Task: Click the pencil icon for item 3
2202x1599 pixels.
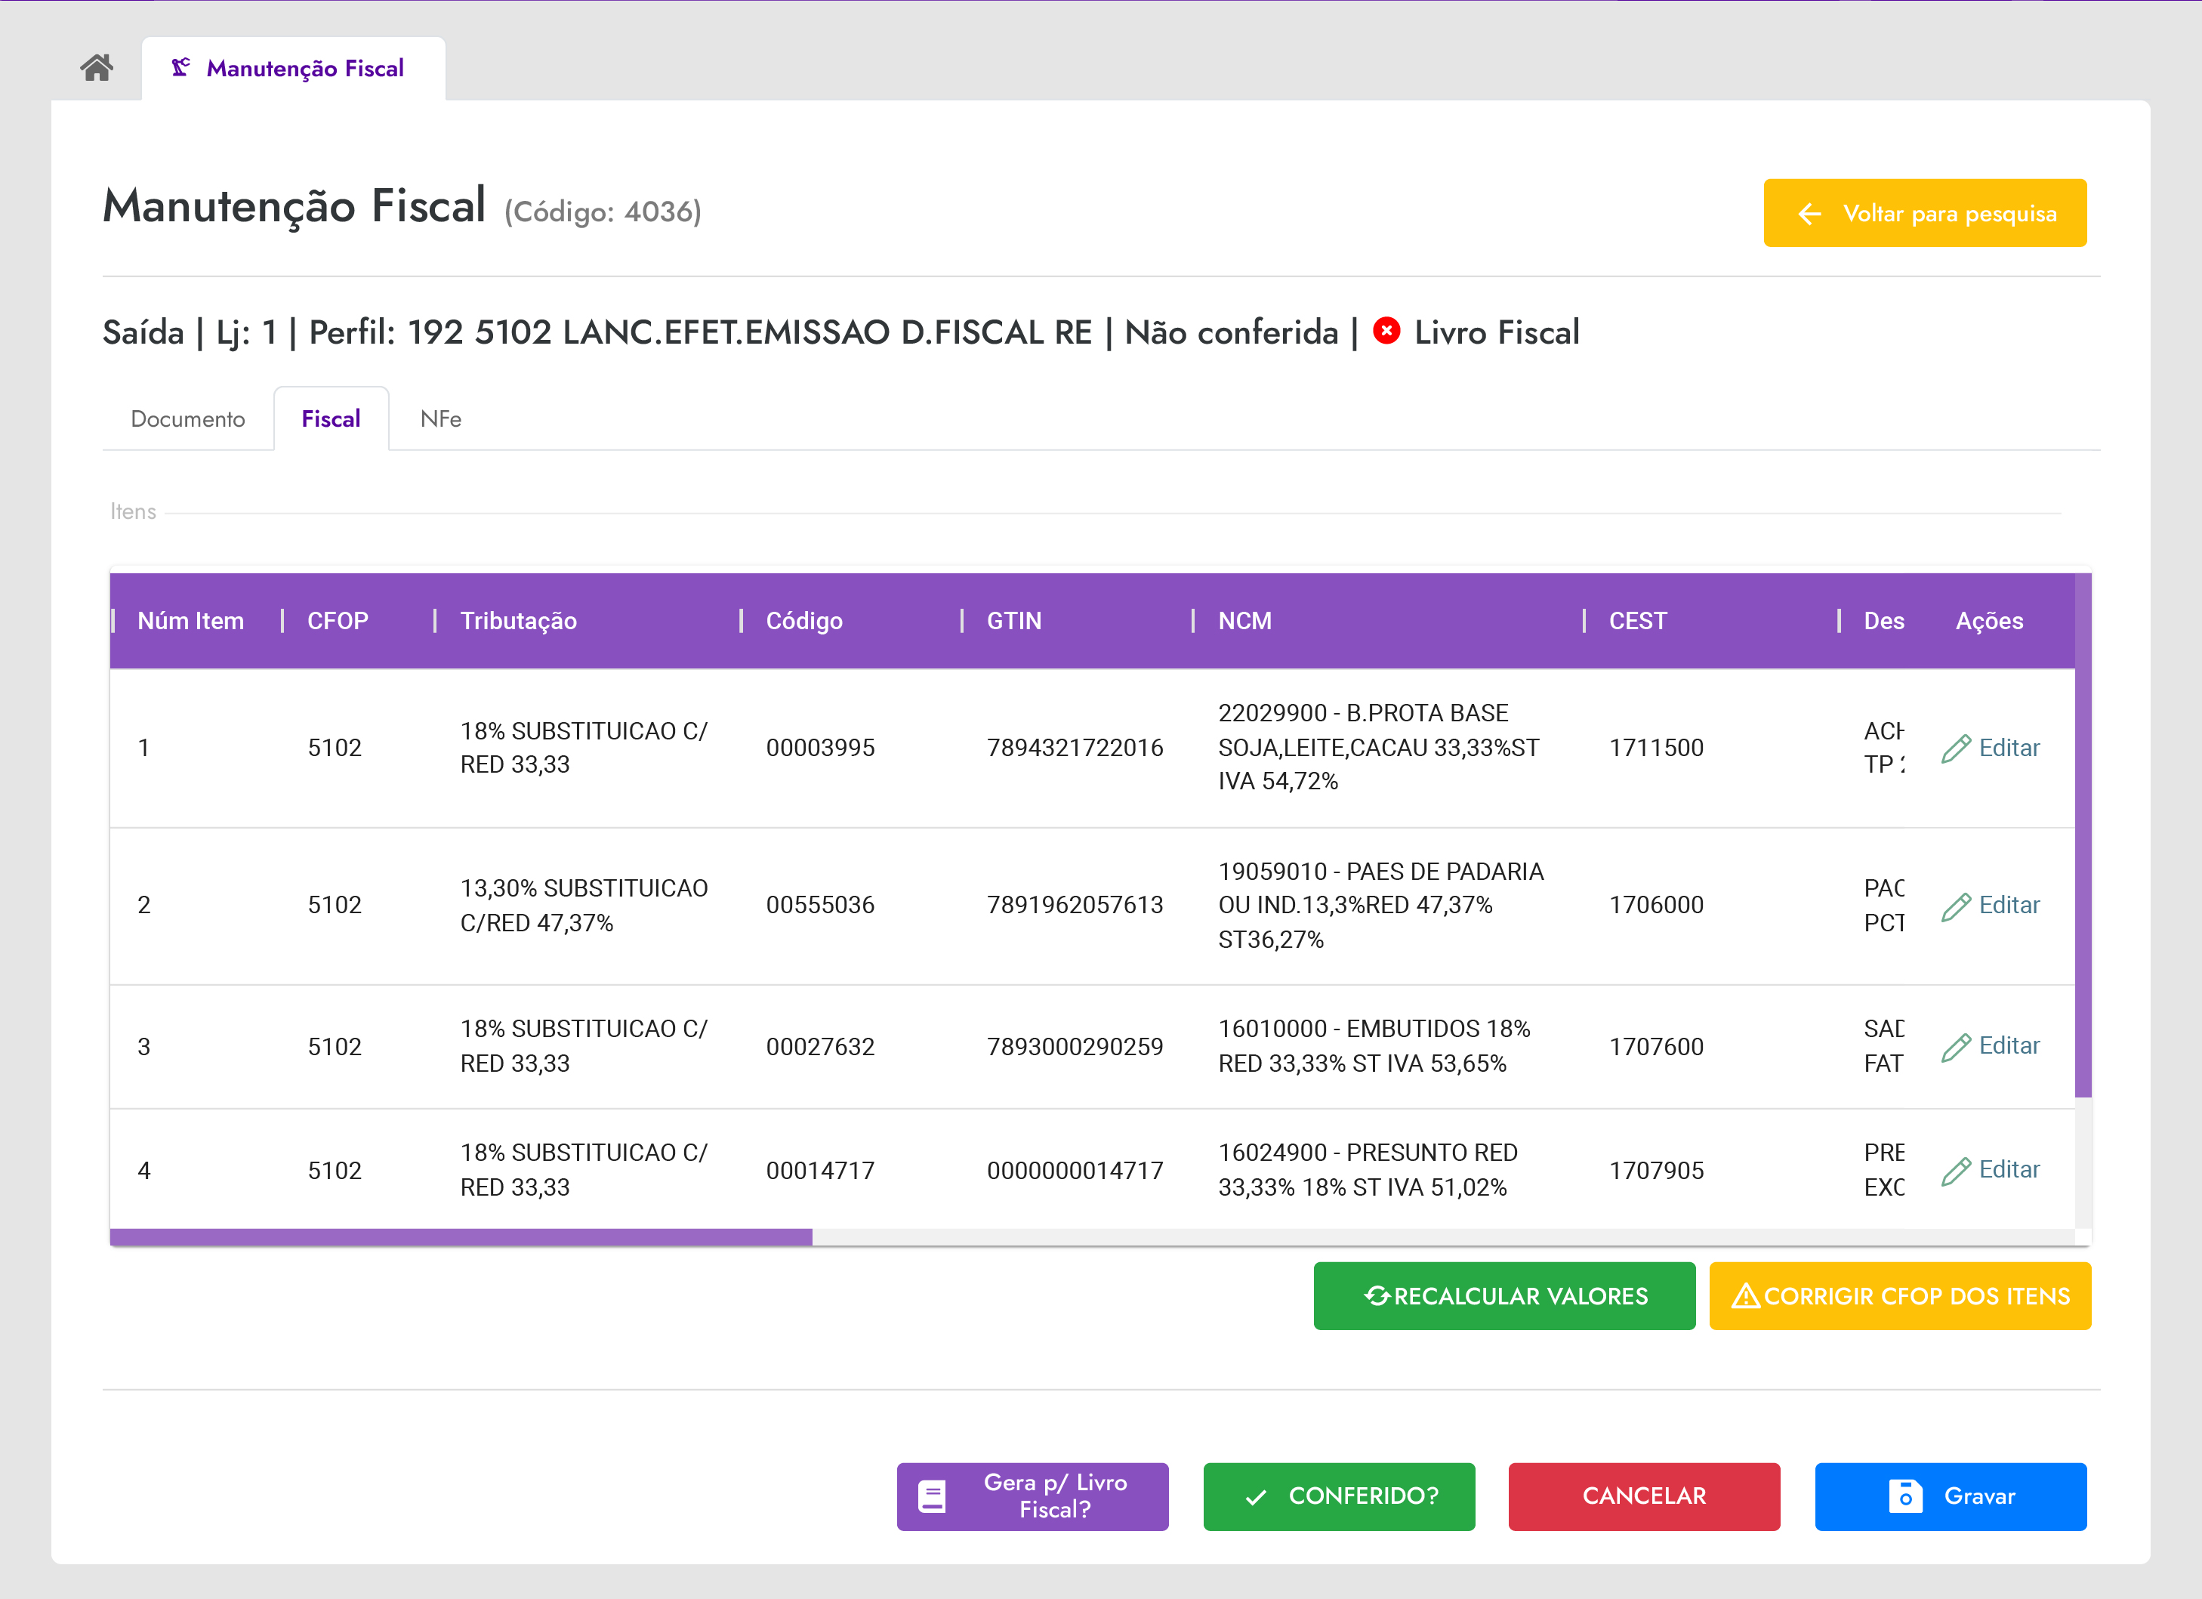Action: click(1955, 1047)
